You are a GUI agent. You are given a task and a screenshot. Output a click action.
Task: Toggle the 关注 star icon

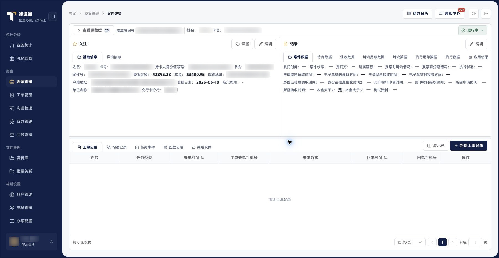(75, 44)
